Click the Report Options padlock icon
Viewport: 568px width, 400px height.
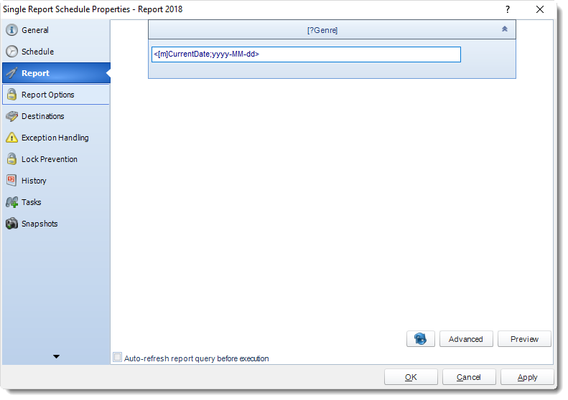pos(11,95)
